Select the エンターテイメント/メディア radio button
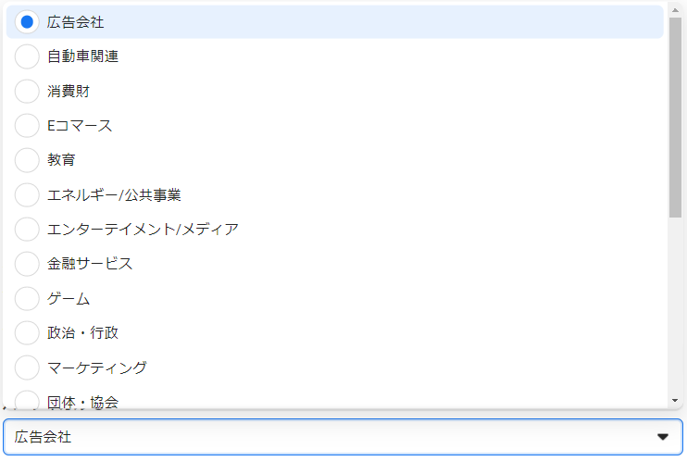This screenshot has width=687, height=461. pos(28,229)
